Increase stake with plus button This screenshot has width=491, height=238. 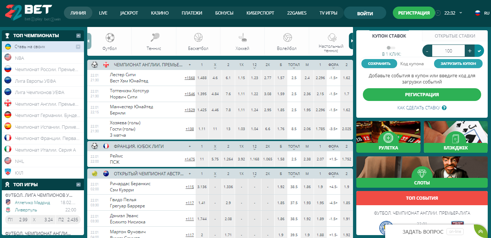tap(470, 51)
